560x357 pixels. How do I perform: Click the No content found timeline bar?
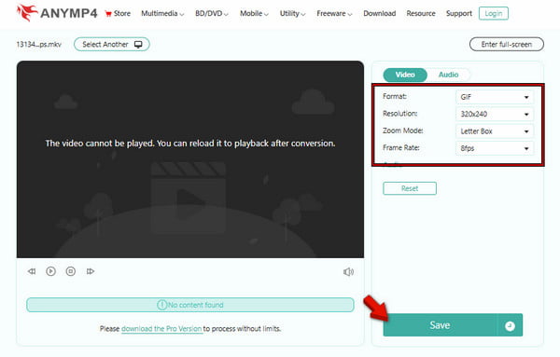(x=190, y=305)
